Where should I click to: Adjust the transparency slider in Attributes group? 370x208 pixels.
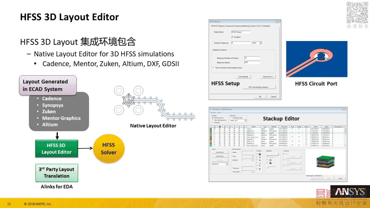(x=271, y=167)
